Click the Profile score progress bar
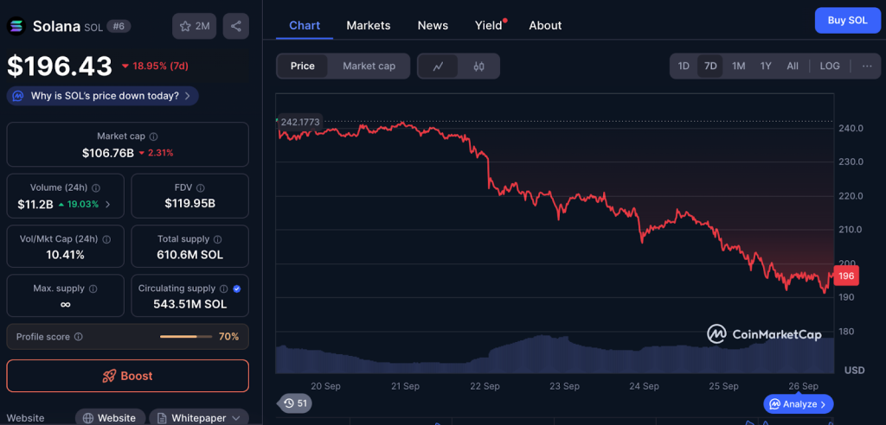Viewport: 886px width, 425px height. 187,337
